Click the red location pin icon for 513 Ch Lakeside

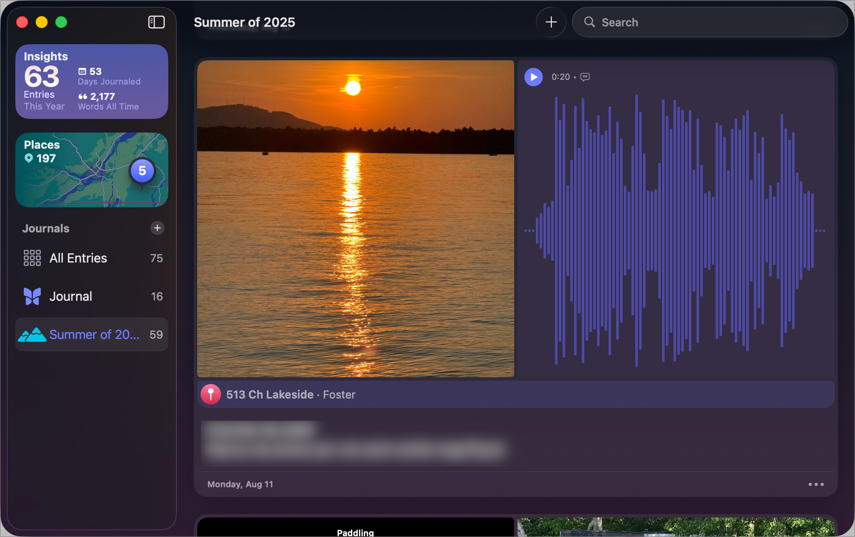[x=210, y=394]
